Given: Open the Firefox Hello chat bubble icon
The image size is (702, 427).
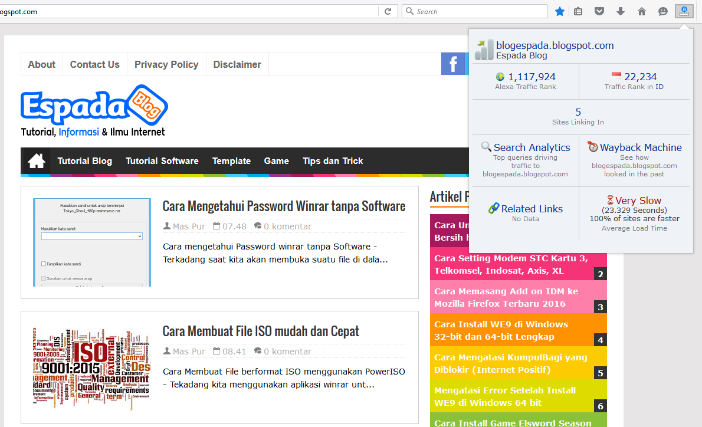Looking at the screenshot, I should 662,11.
